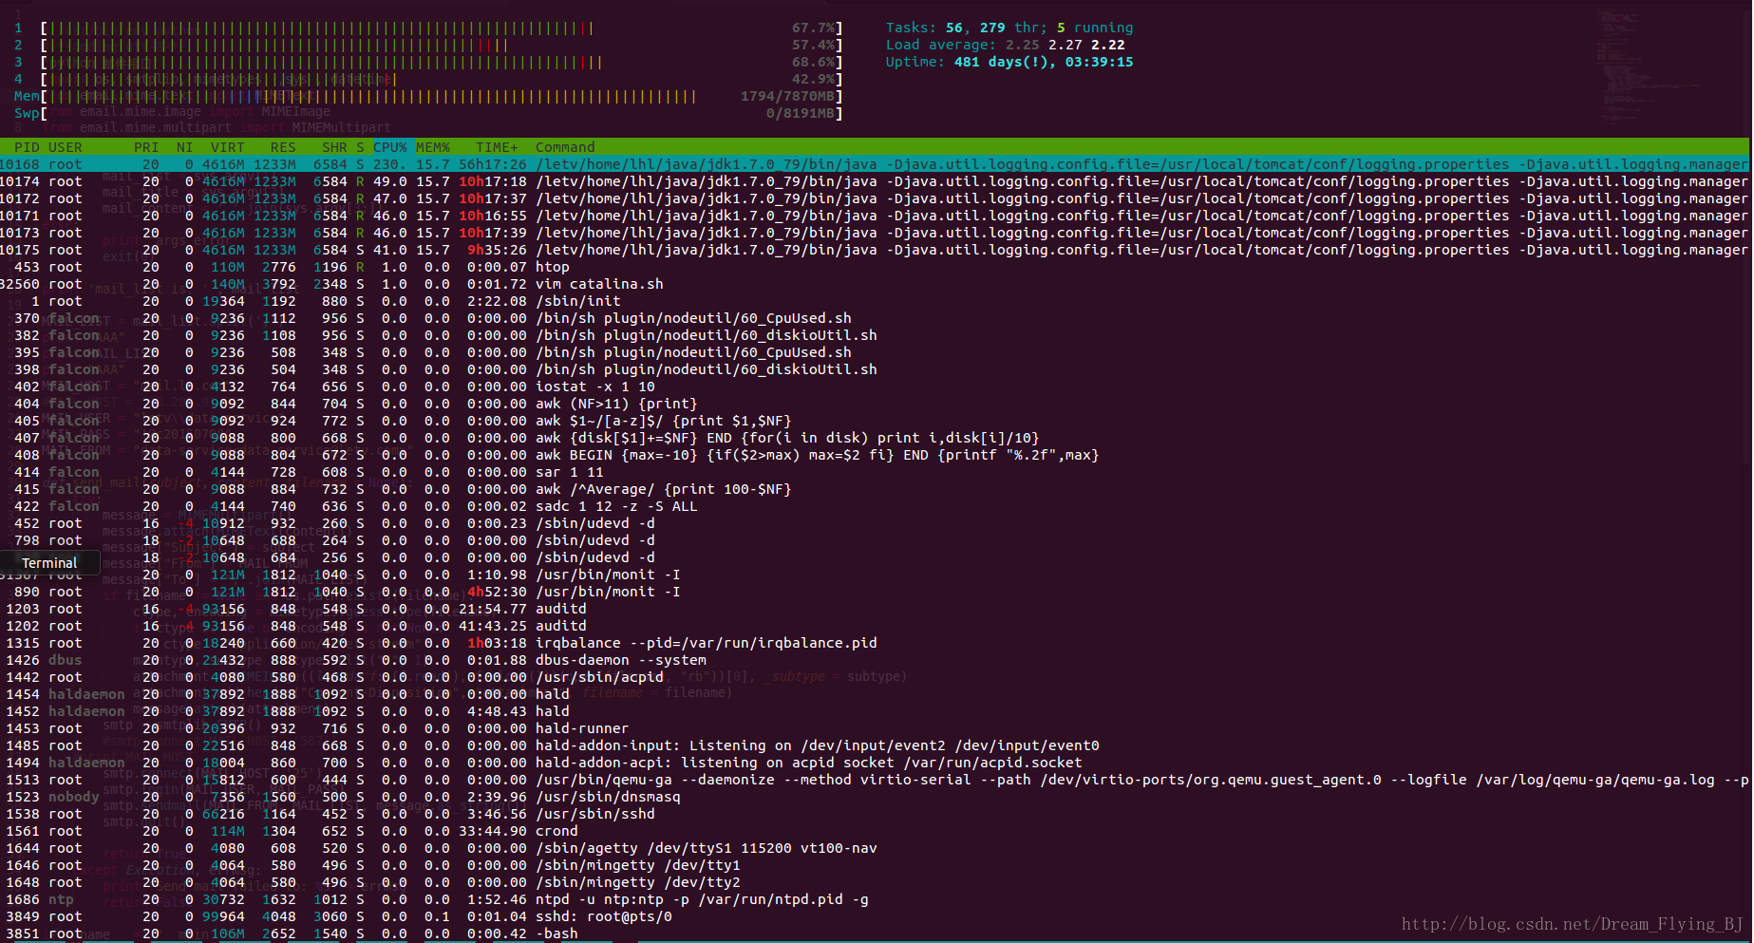The width and height of the screenshot is (1754, 943).
Task: Select the /usr/sbin/sshd process row
Action: (x=875, y=814)
